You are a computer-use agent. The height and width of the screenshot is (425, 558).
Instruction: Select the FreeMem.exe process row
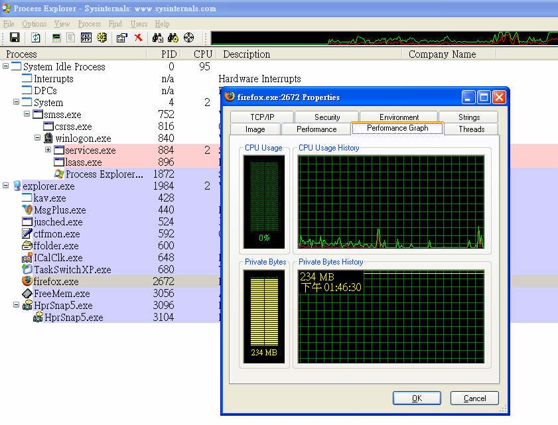[x=62, y=294]
